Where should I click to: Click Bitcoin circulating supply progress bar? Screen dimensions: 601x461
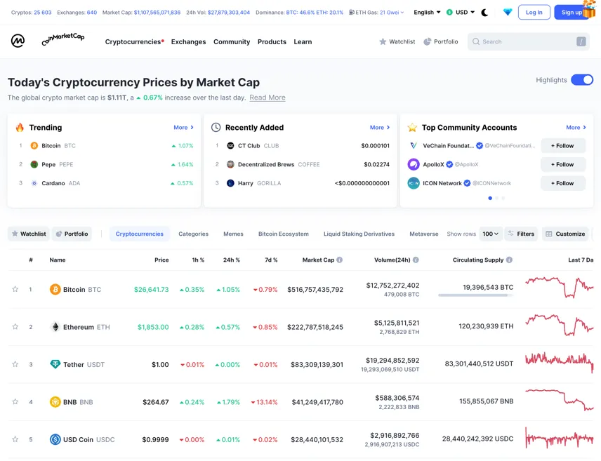[x=475, y=295]
